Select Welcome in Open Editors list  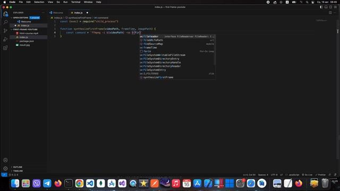(x=26, y=22)
